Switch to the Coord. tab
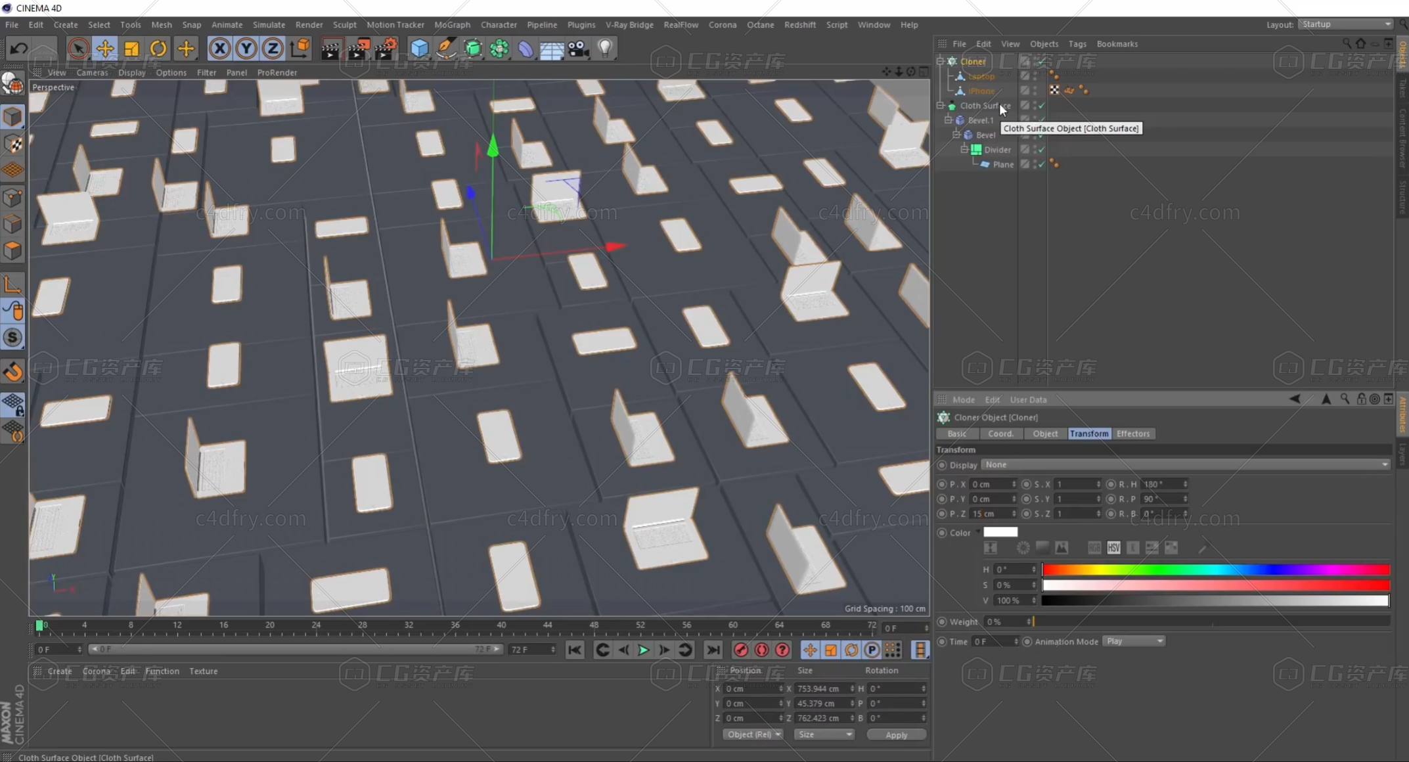This screenshot has height=762, width=1409. point(1000,434)
